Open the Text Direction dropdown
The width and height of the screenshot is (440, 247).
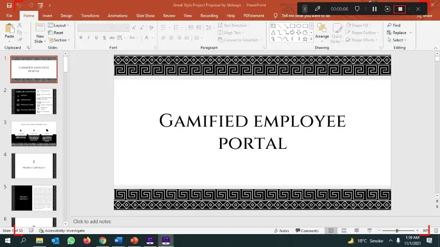[x=234, y=25]
